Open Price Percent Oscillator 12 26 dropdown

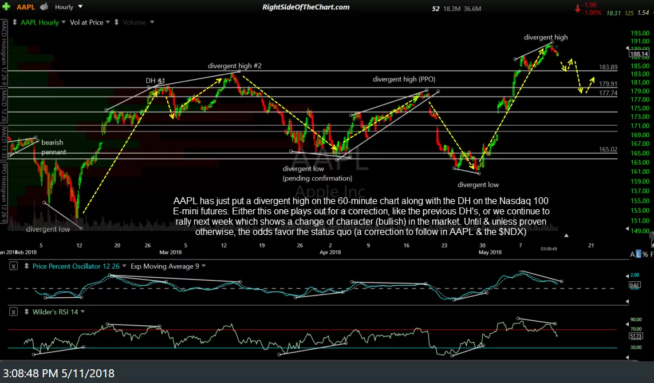124,266
